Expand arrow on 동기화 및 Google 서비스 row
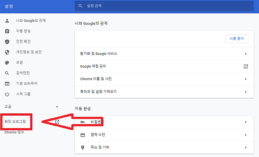This screenshot has height=157, width=259. (246, 54)
